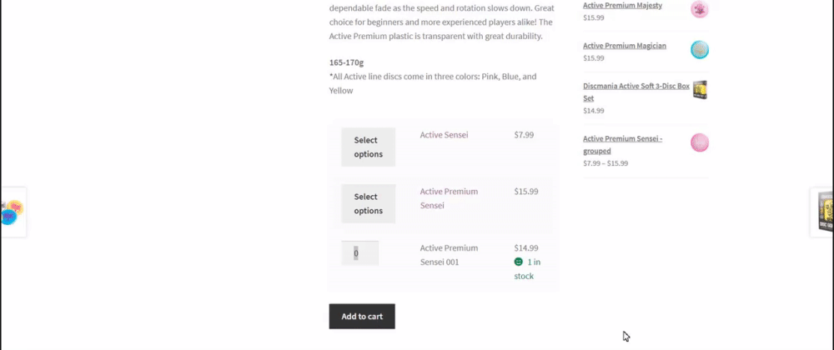Focus quantity field for Active Premium Sensei 001

(x=359, y=253)
